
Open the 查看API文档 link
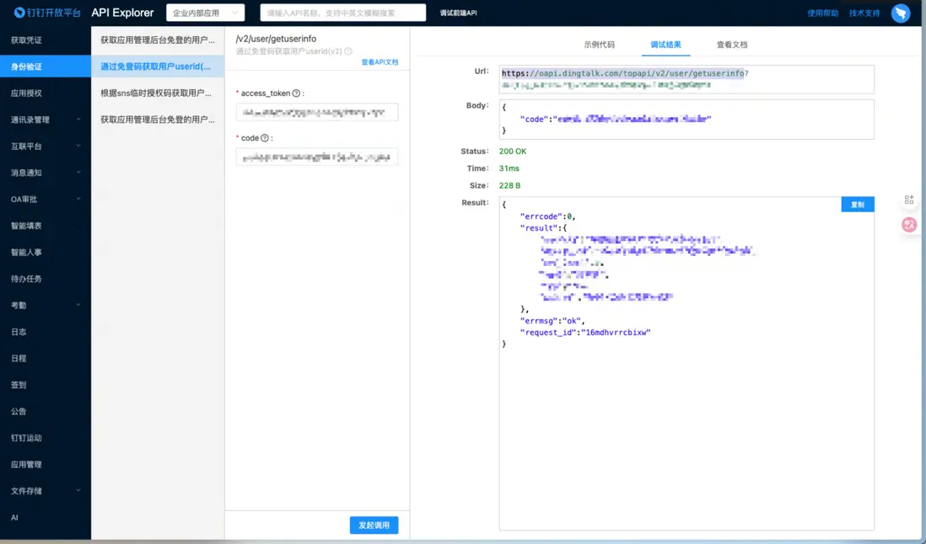tap(380, 61)
